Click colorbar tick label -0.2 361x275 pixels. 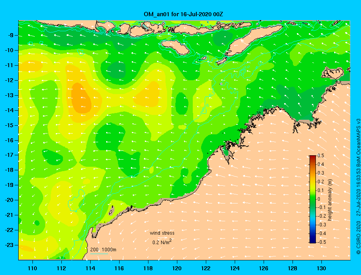pos(321,216)
